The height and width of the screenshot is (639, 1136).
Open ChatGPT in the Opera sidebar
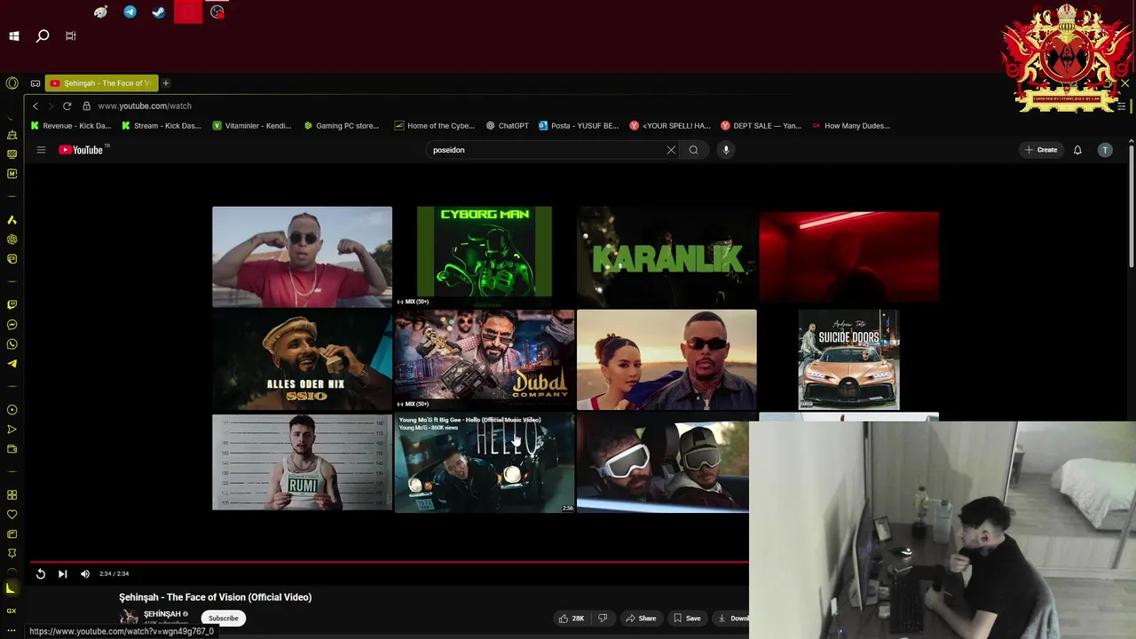[x=12, y=240]
